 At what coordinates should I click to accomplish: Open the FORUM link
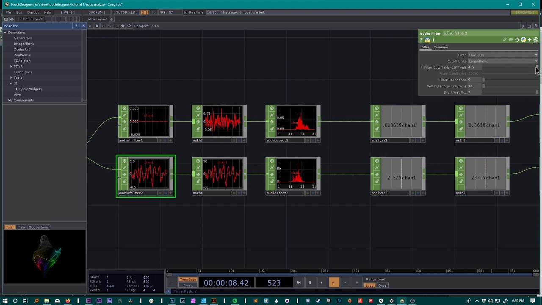click(97, 12)
